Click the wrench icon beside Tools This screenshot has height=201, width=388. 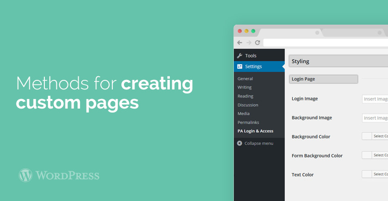tap(239, 56)
